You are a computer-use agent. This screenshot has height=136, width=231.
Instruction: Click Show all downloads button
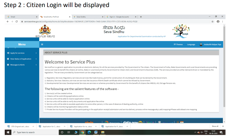[215, 126]
